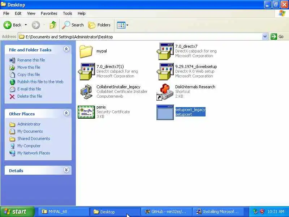Click the Up folder icon

53,25
